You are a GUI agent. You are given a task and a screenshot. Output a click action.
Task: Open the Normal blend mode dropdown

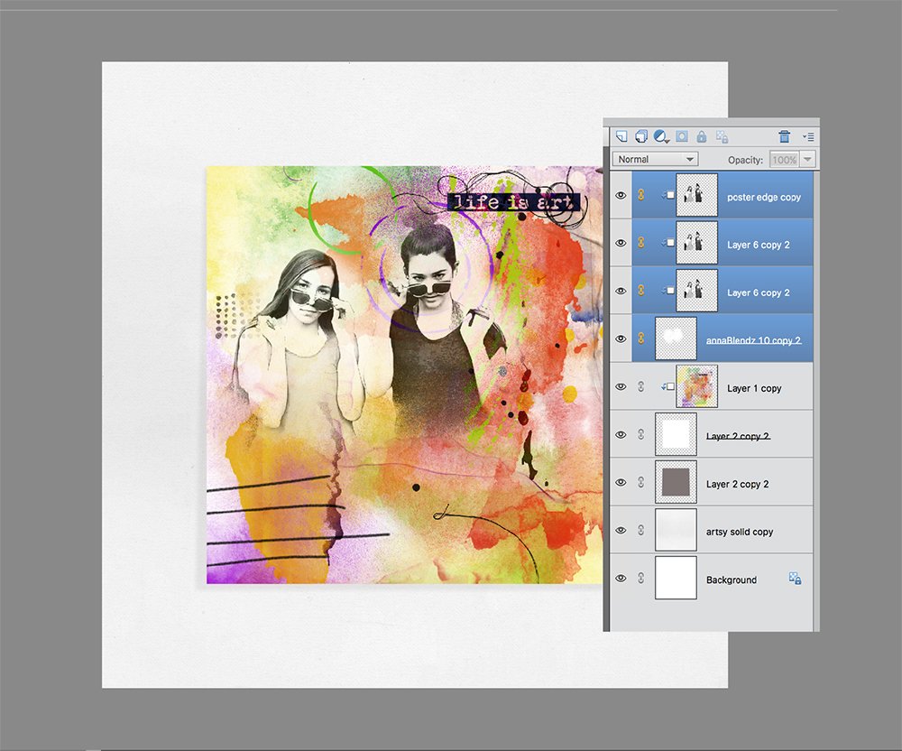(655, 159)
